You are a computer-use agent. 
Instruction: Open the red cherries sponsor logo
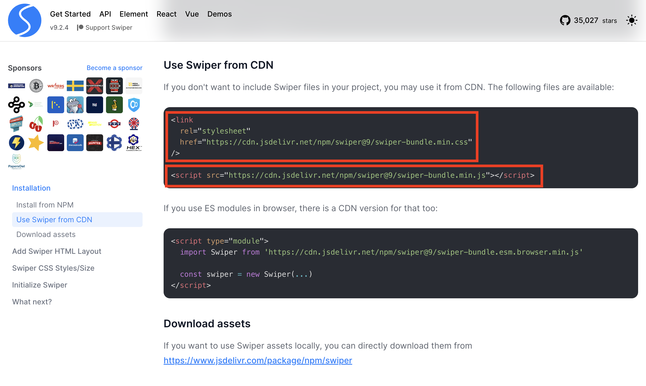tap(36, 124)
